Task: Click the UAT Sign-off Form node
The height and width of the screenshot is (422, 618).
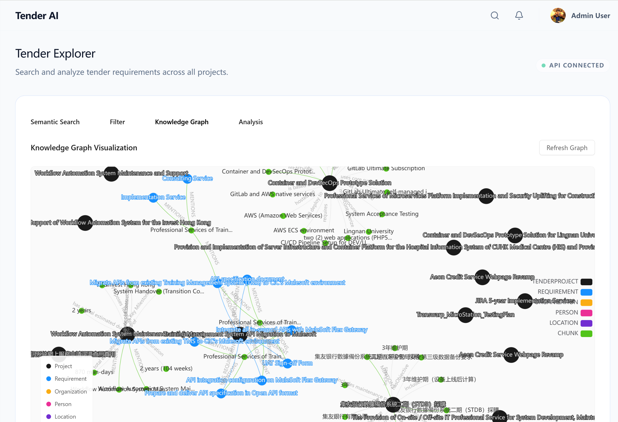Action: [x=288, y=363]
